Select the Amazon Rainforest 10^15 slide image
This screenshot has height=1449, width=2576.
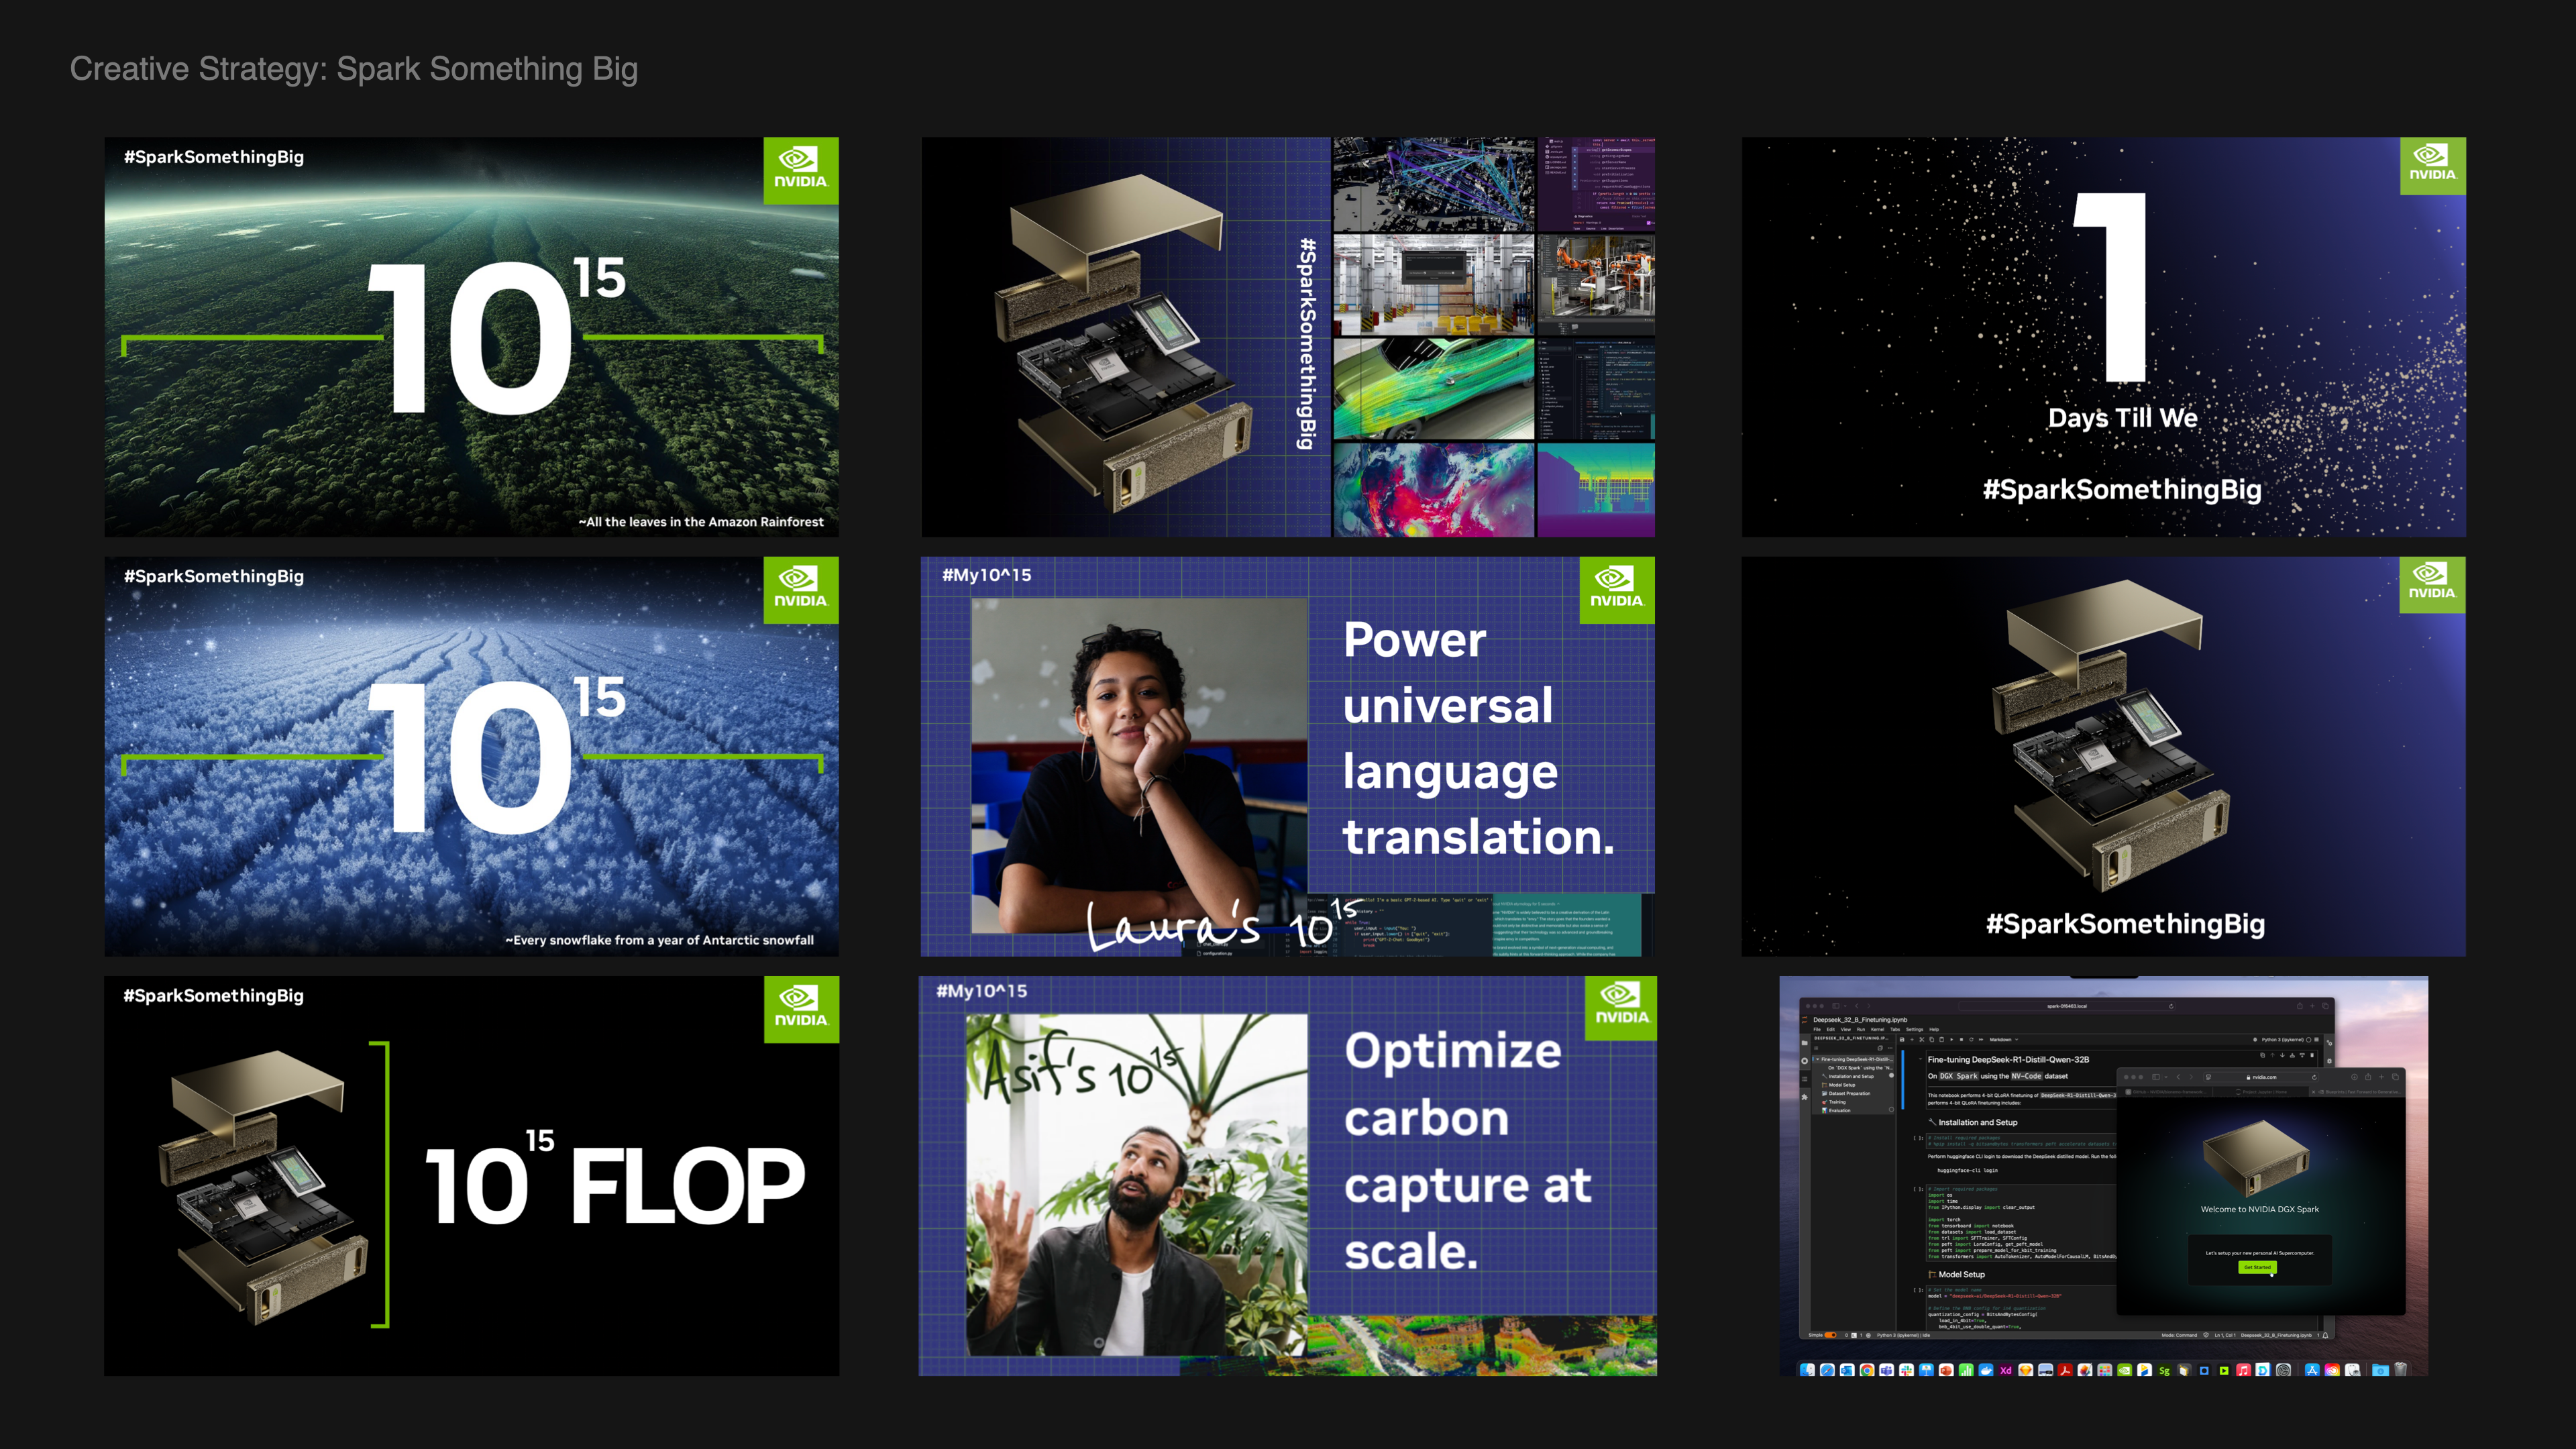tap(471, 337)
